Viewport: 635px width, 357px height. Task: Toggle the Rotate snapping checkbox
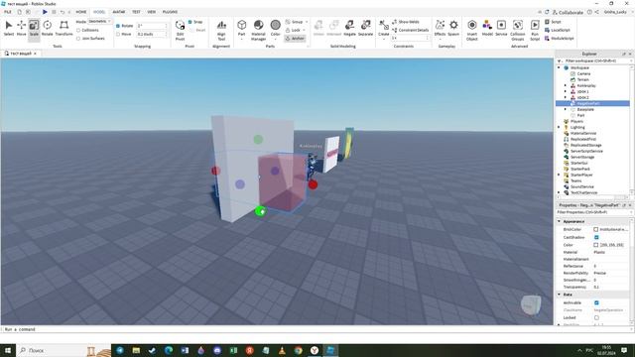click(x=118, y=26)
